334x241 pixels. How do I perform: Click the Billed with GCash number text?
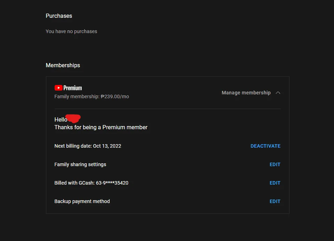[92, 183]
